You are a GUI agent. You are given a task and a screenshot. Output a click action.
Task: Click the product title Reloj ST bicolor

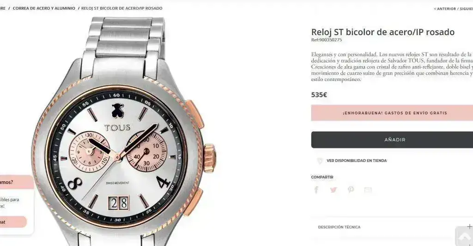tap(383, 32)
